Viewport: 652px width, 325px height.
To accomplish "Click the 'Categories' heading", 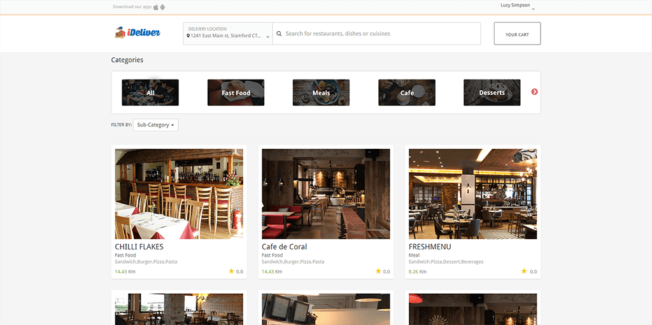I will click(x=127, y=60).
